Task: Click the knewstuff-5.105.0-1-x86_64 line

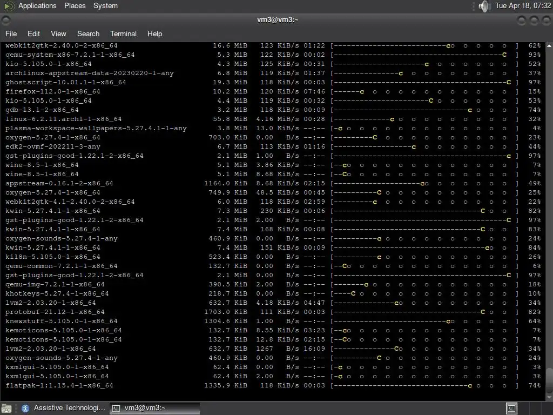Action: point(273,321)
